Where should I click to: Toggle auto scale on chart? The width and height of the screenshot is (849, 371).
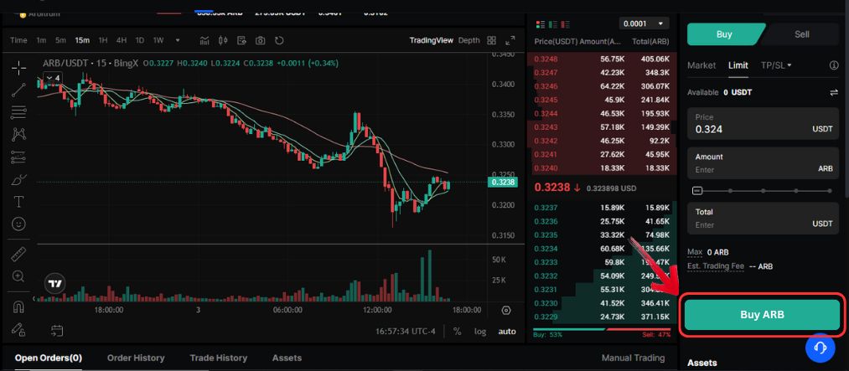tap(507, 332)
